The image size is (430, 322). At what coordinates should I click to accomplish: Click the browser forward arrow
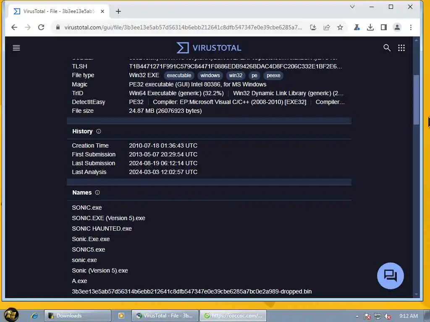[x=28, y=27]
